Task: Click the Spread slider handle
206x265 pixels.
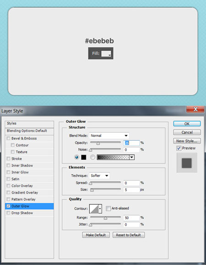Action: (x=91, y=184)
